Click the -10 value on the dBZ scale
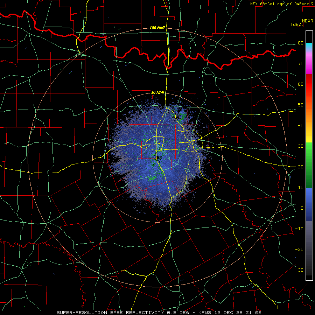 [x=299, y=229]
